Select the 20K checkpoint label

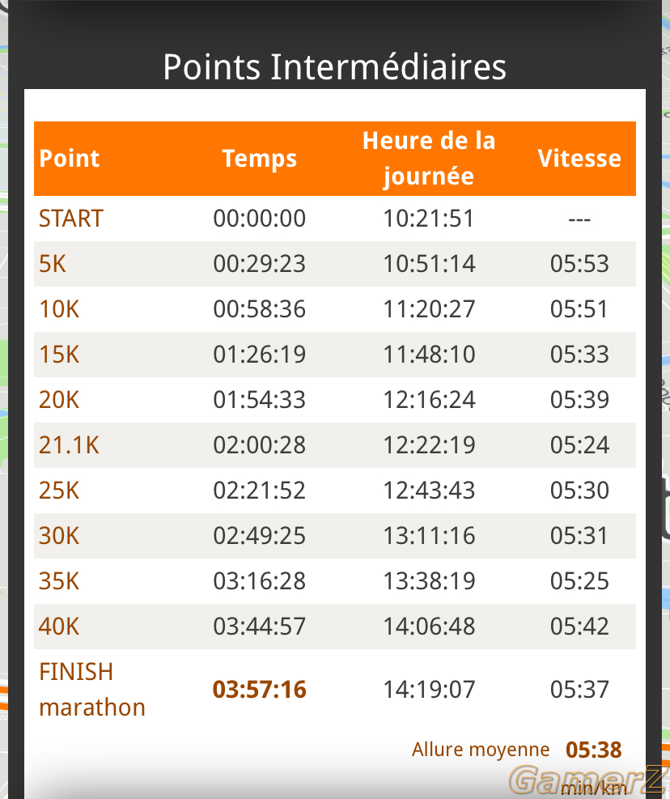[59, 400]
